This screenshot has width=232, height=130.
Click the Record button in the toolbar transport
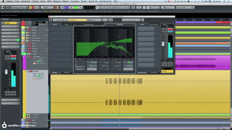(80, 8)
